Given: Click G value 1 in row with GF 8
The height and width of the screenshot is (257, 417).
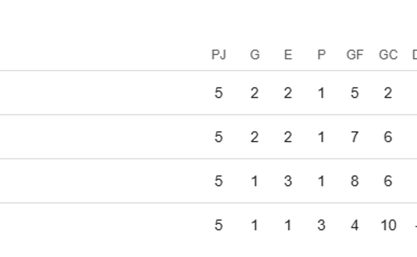Looking at the screenshot, I should click(255, 181).
